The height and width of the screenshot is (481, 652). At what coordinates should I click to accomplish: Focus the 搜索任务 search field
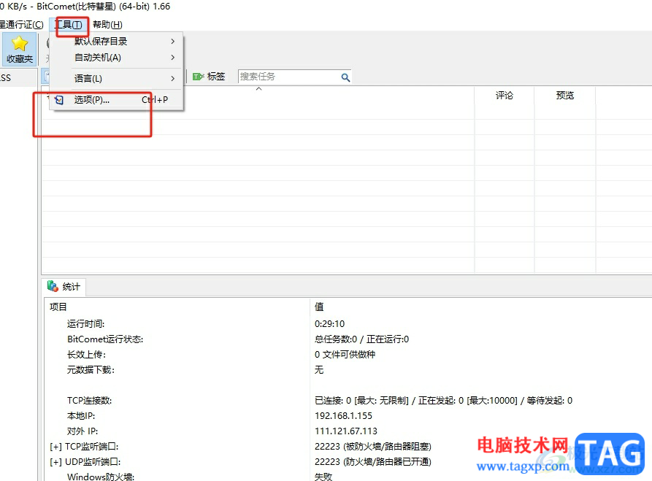click(289, 77)
